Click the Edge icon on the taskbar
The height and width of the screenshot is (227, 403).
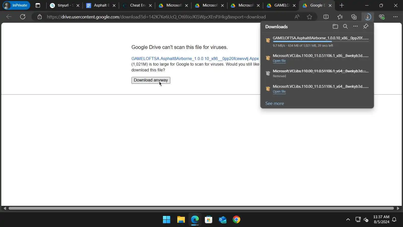tap(195, 220)
